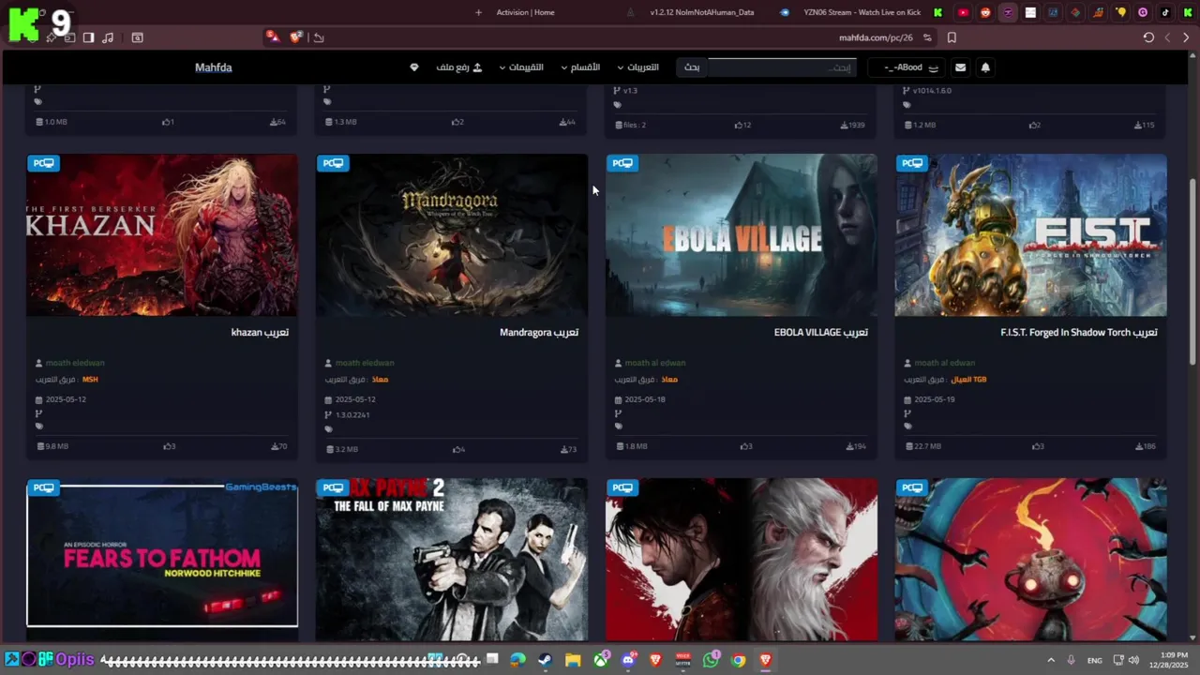Click the PC badge on Ebola Village card
Viewport: 1200px width, 675px height.
pyautogui.click(x=623, y=163)
